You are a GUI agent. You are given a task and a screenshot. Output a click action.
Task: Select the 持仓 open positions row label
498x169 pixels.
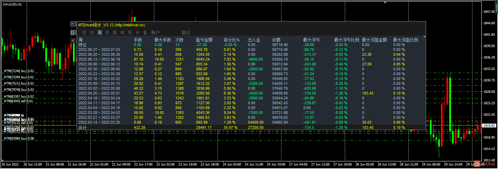click(x=83, y=45)
